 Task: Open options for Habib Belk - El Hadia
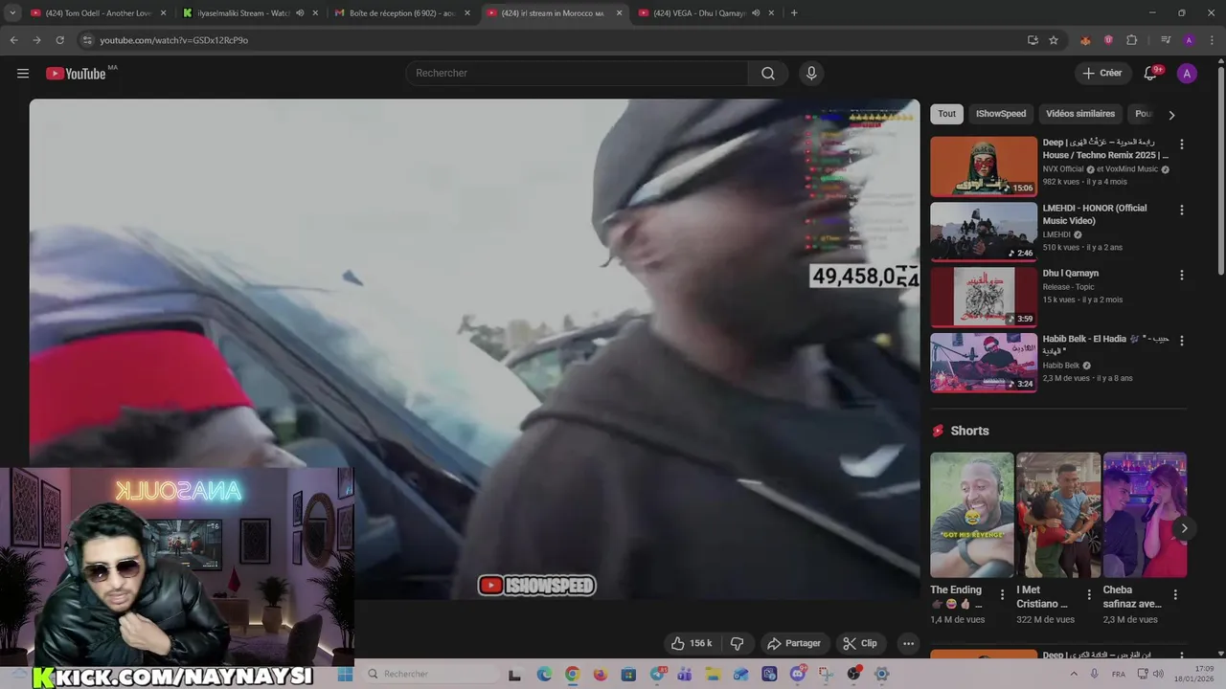click(1181, 341)
